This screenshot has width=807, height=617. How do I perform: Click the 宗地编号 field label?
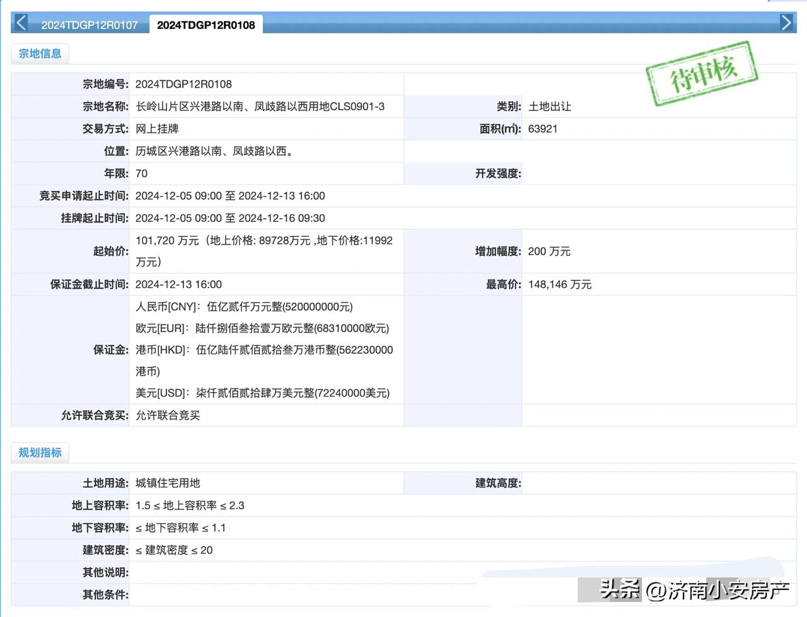(105, 84)
